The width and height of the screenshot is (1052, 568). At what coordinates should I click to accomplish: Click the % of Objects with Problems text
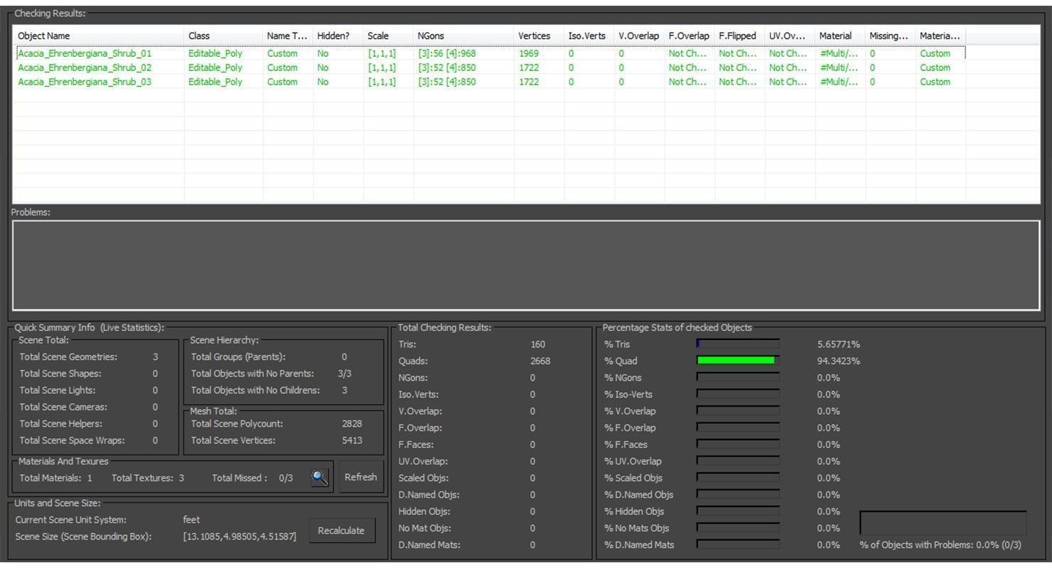click(940, 545)
